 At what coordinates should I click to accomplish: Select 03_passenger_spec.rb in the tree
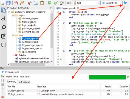33,45
